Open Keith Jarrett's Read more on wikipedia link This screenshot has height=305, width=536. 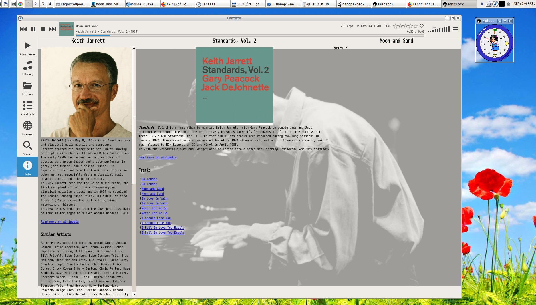pyautogui.click(x=59, y=222)
